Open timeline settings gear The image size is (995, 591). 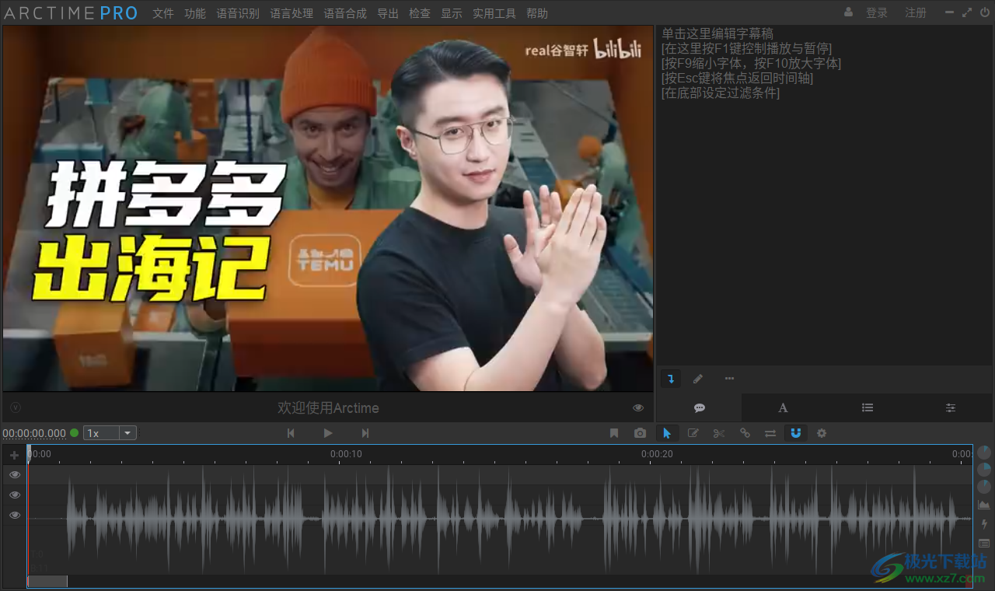pyautogui.click(x=822, y=433)
